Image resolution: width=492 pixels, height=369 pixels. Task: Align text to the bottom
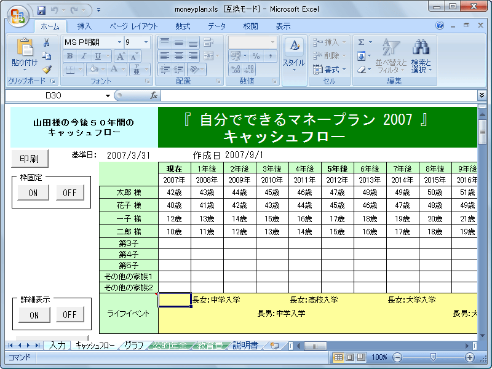coord(193,42)
